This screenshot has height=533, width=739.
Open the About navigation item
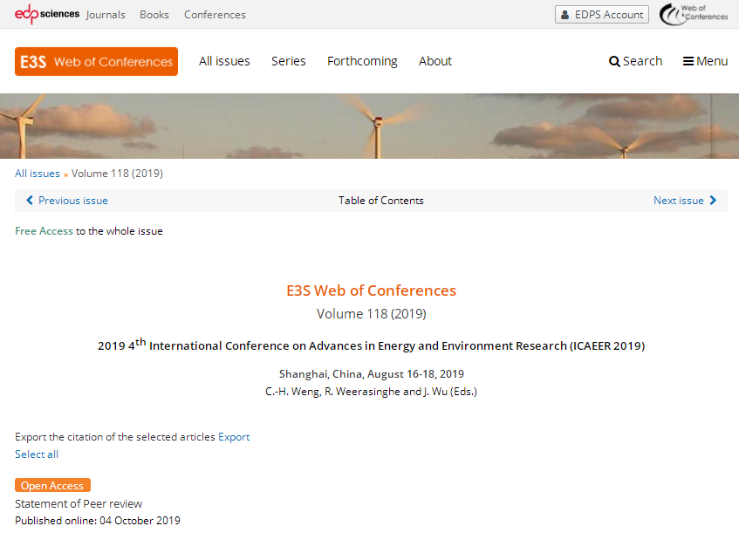435,61
